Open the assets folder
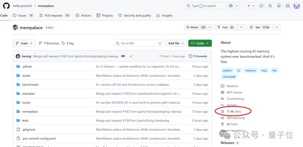 coord(26,76)
